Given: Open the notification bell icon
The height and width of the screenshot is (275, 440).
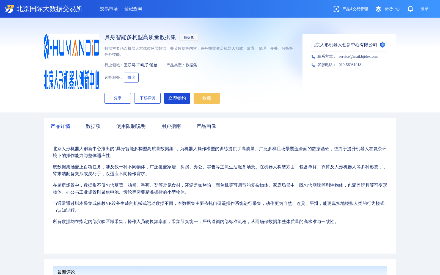Looking at the screenshot, I should 410,9.
